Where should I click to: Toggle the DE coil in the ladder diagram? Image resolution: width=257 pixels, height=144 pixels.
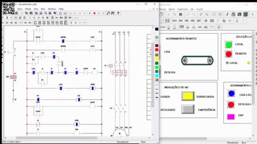click(x=79, y=100)
